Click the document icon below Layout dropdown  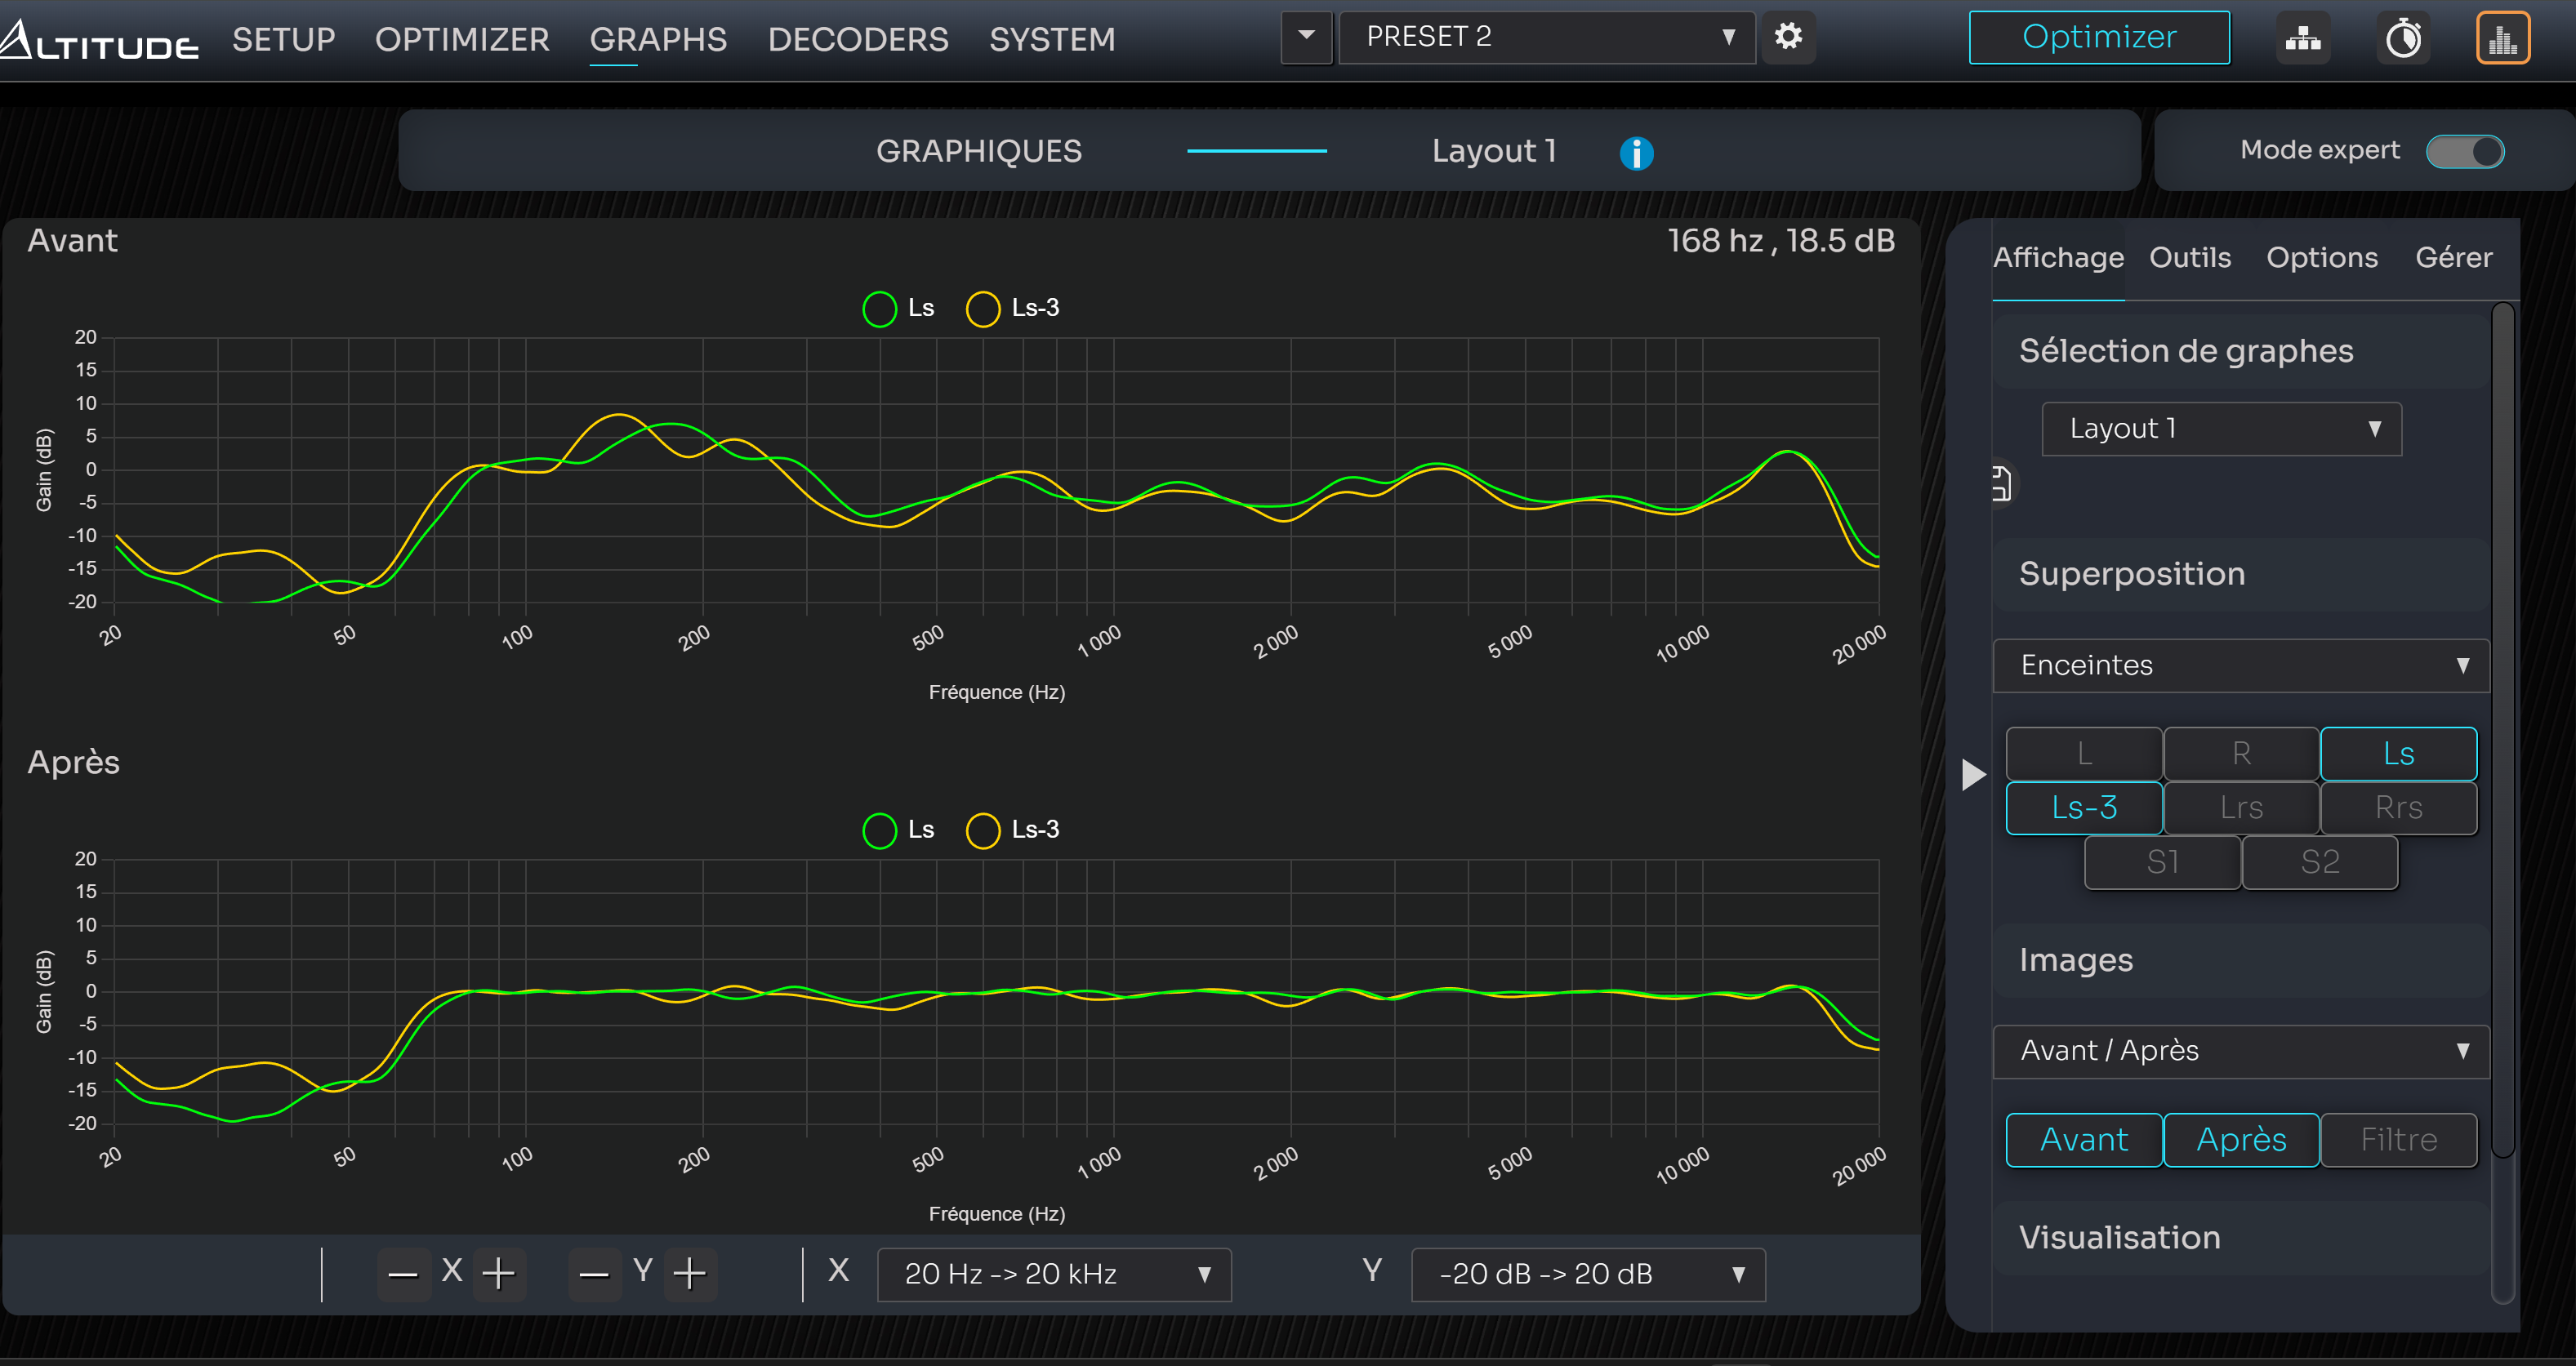(x=2002, y=484)
